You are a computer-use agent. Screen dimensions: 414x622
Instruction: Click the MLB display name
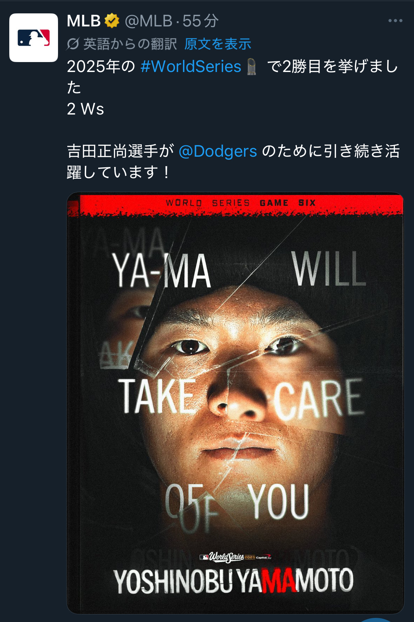pos(84,21)
